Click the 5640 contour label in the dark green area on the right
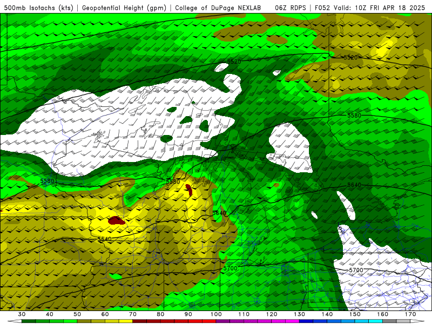This screenshot has width=432, height=324. (354, 185)
